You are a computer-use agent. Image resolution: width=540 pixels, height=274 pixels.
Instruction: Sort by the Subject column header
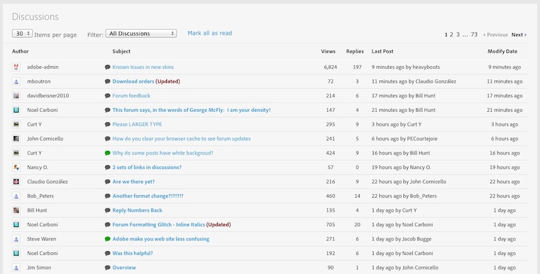[121, 51]
